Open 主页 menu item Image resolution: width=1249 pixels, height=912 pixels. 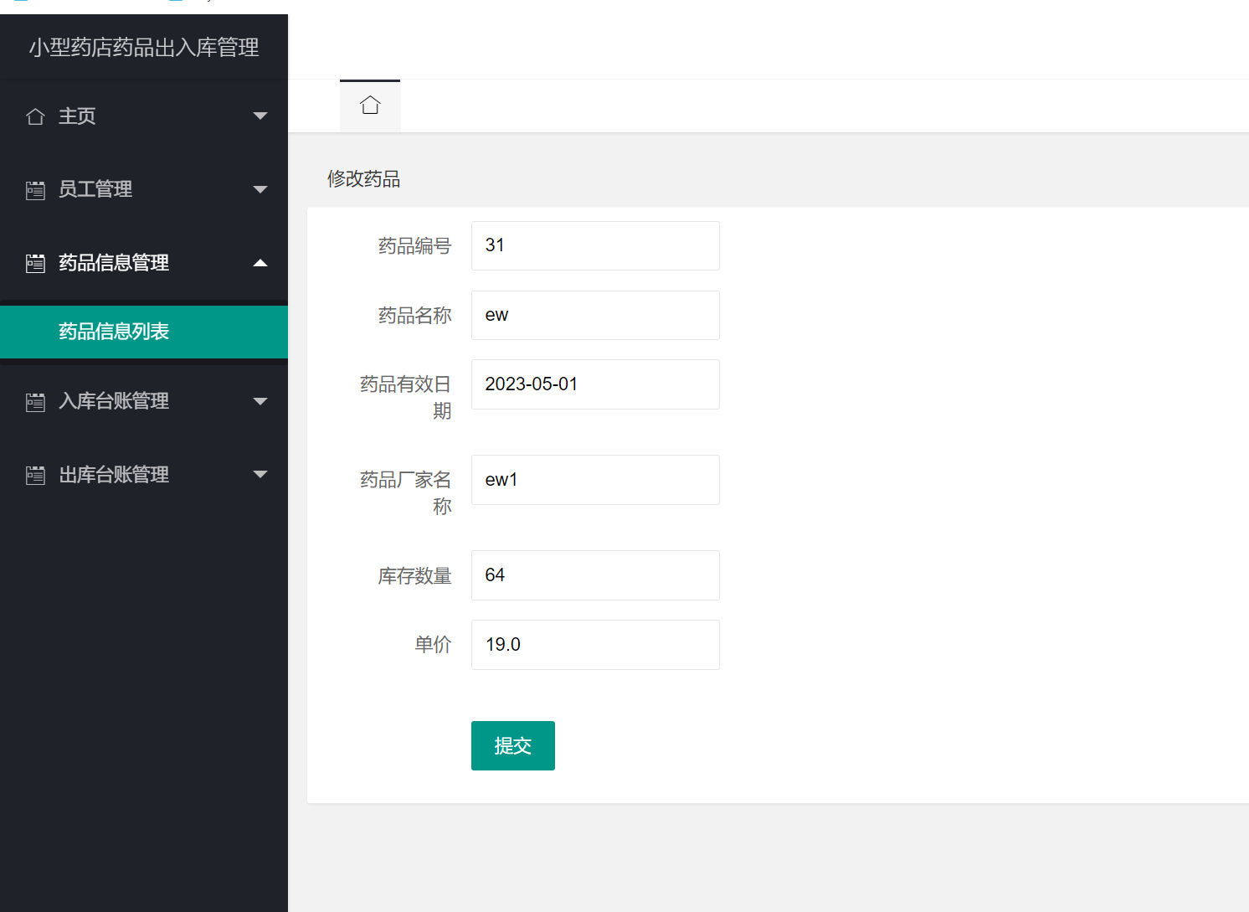[x=144, y=116]
